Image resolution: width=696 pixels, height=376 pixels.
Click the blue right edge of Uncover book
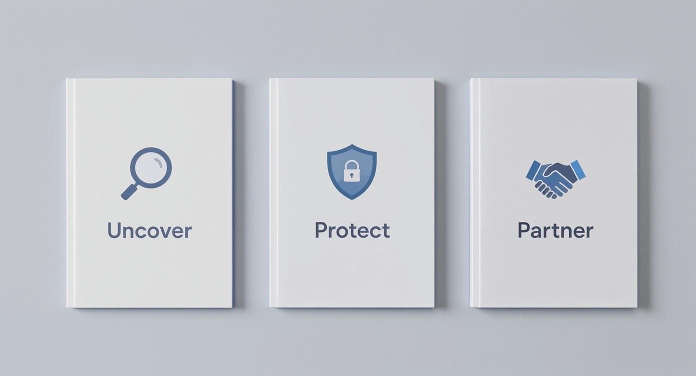pos(232,193)
